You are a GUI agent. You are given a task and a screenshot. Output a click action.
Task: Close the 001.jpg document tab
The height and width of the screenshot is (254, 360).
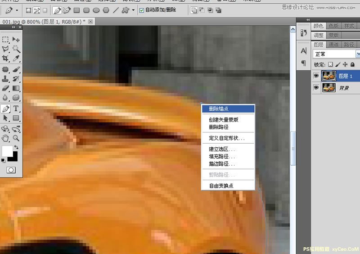point(91,22)
